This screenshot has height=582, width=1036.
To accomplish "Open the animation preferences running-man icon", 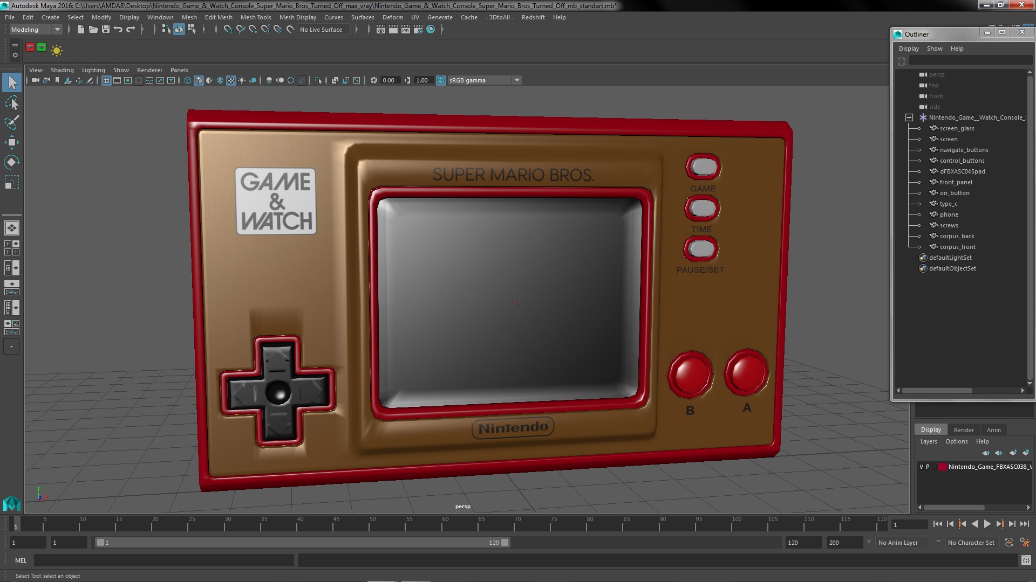I will 1025,542.
